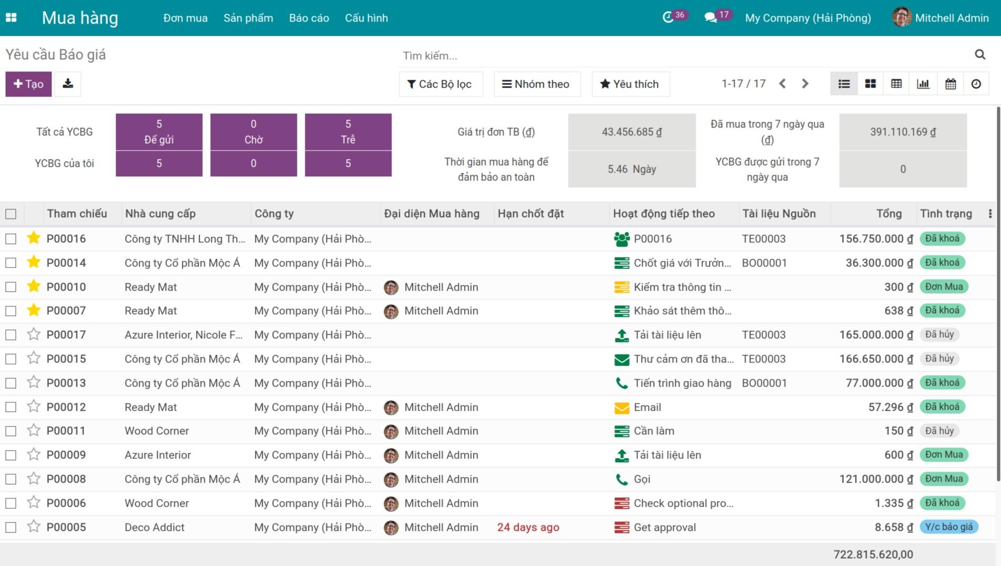Type in the Tìm kiếm search field
The width and height of the screenshot is (1001, 566).
[x=683, y=56]
